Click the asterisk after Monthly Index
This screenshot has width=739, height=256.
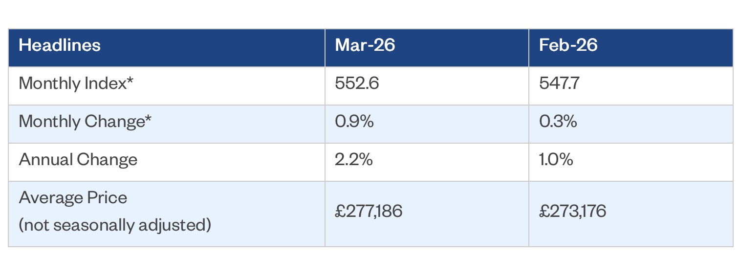click(x=130, y=81)
